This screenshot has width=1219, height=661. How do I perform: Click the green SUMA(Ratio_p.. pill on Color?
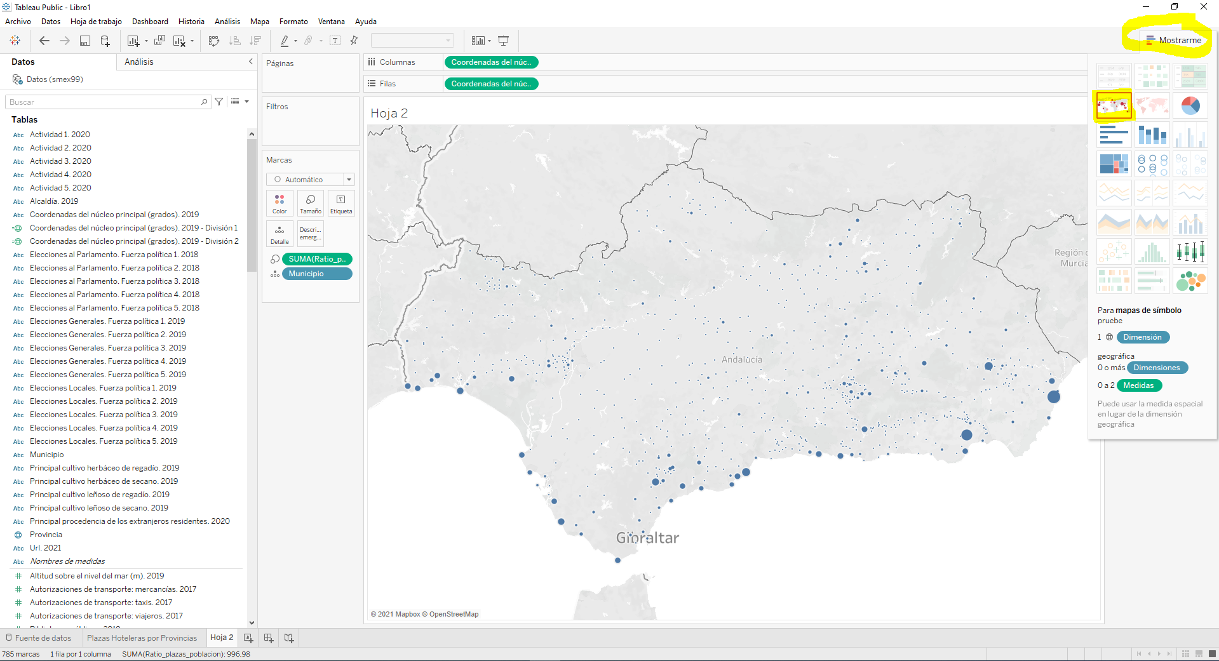[x=316, y=259]
